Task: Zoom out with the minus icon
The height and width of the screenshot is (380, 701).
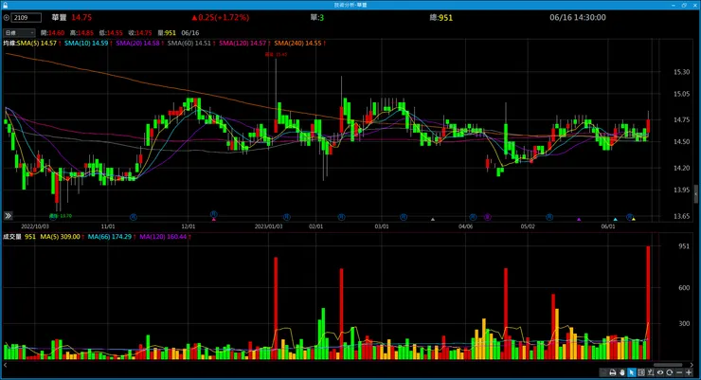Action: (x=679, y=372)
